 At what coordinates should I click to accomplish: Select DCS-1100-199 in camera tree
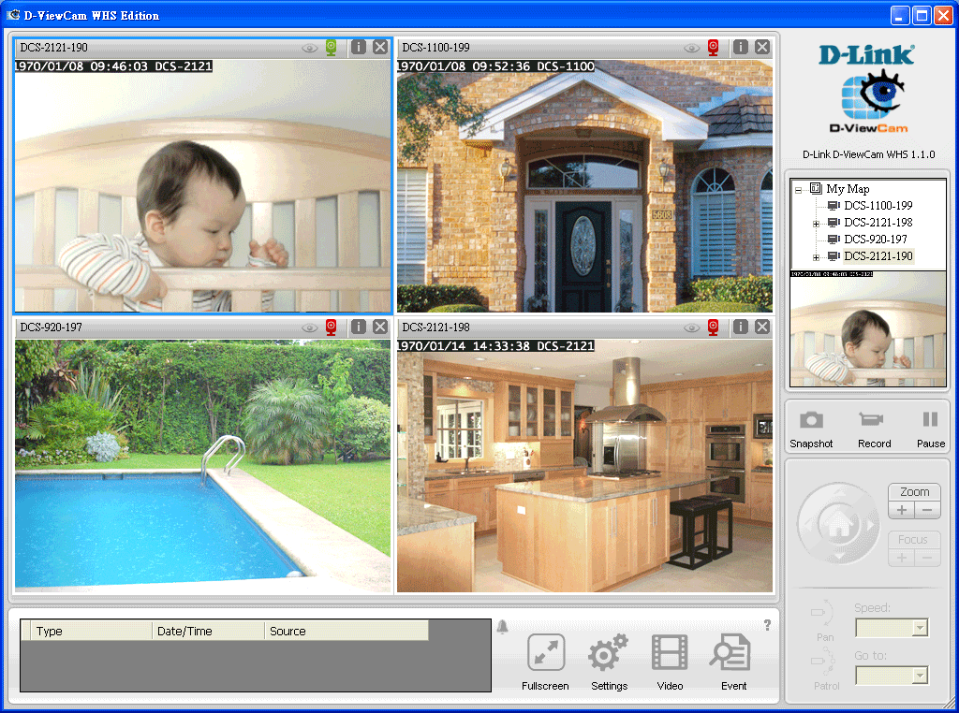pos(878,206)
